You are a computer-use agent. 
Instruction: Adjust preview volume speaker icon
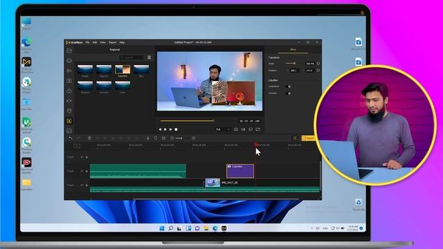(x=243, y=129)
